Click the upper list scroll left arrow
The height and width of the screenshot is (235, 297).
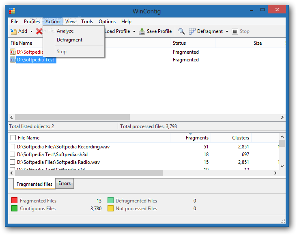point(11,117)
